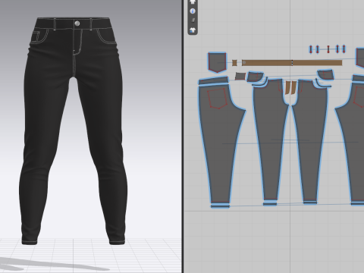Select the small gray piece beside the left pocket bag
Image resolution: width=364 pixels, height=273 pixels.
coord(240,76)
